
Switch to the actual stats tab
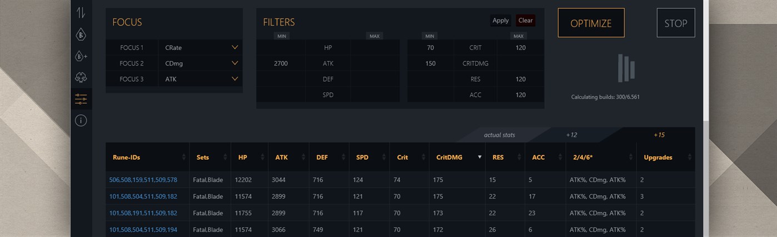coord(499,135)
